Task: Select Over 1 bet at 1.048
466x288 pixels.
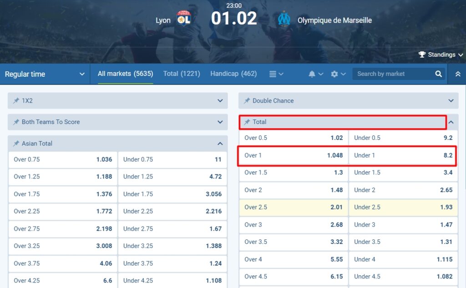Action: tap(294, 155)
